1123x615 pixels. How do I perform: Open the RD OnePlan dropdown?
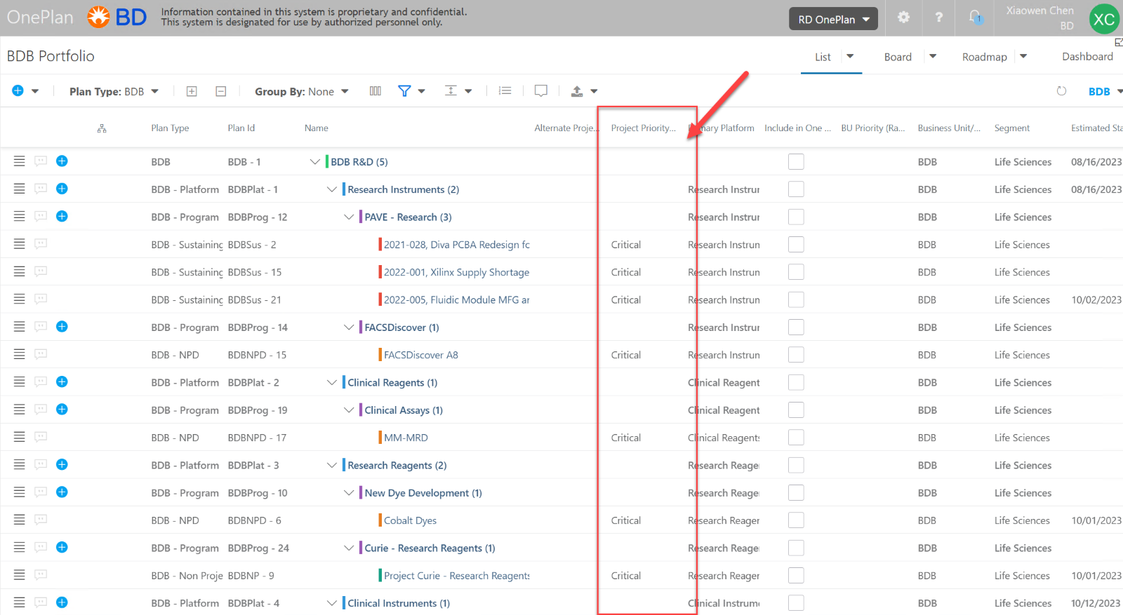(834, 20)
